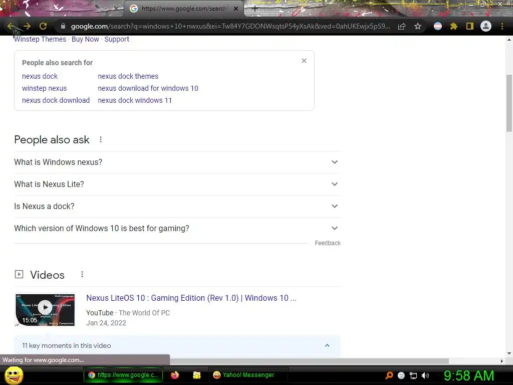Image resolution: width=513 pixels, height=385 pixels.
Task: Go back to the previous page
Action: (11, 27)
